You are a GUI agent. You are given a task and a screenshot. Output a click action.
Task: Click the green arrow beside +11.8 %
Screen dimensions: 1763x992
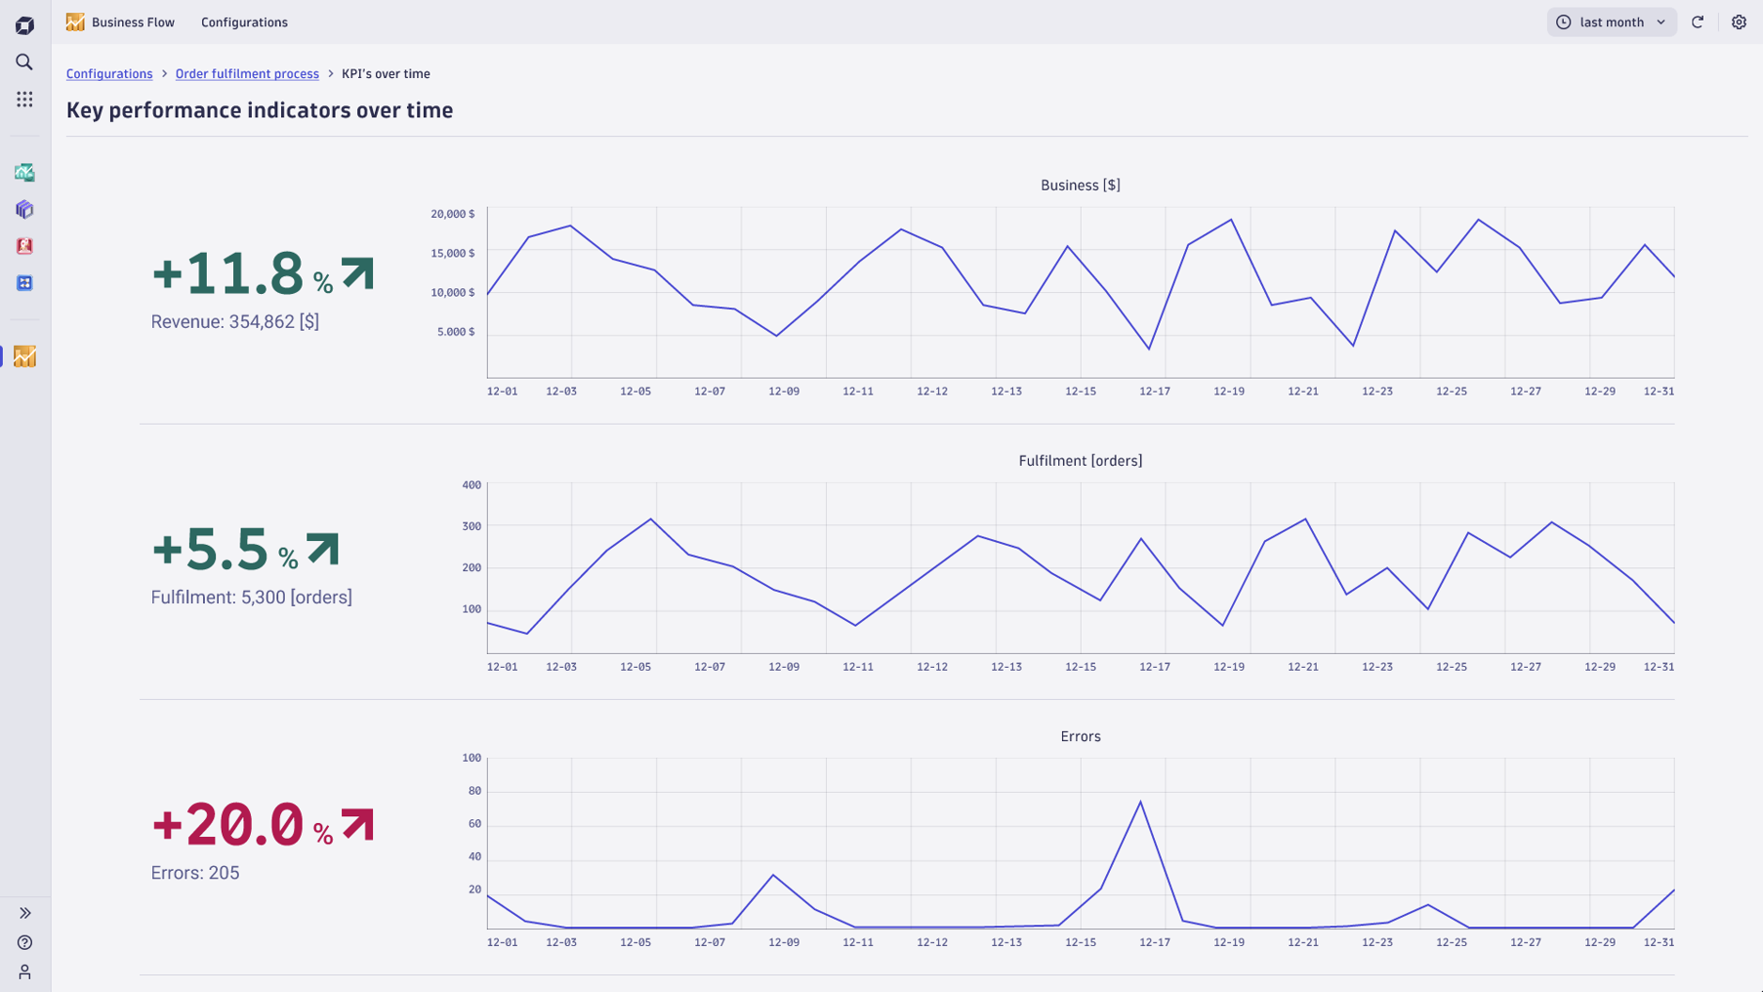(x=357, y=272)
